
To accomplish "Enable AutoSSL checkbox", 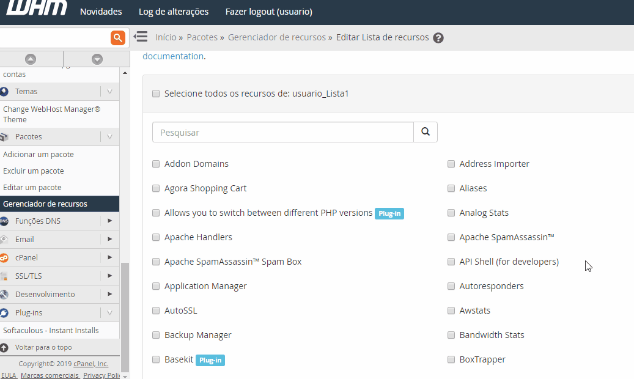I will (156, 311).
